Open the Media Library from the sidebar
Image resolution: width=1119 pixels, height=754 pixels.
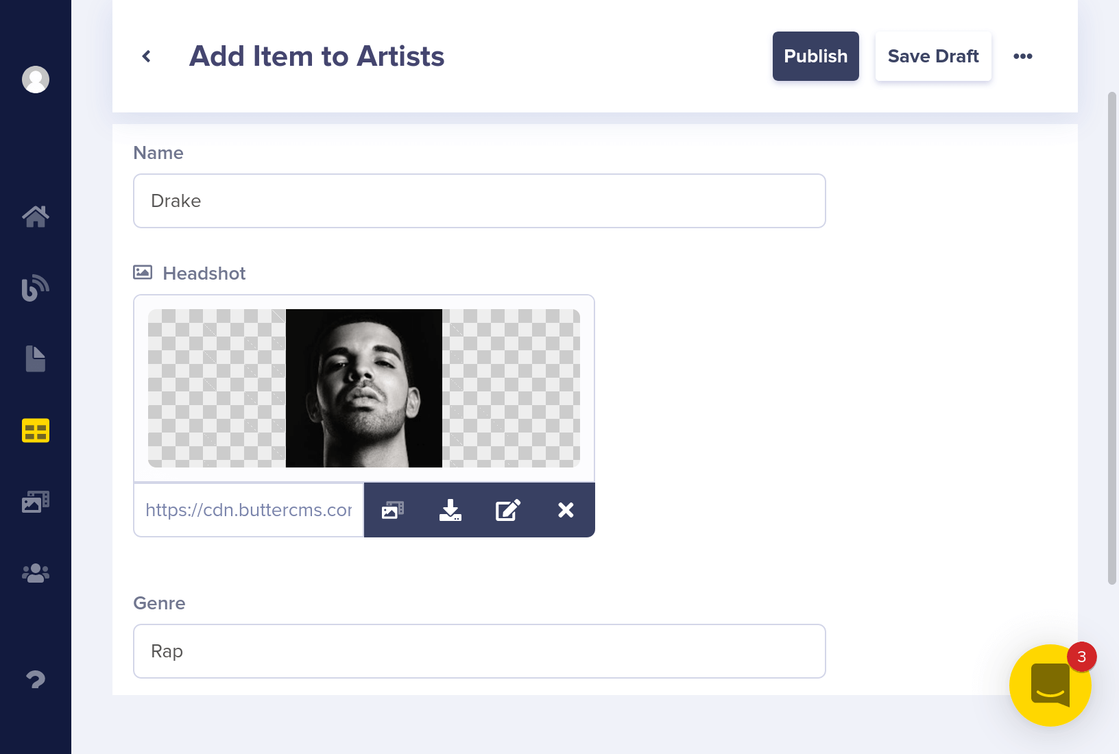(x=35, y=501)
